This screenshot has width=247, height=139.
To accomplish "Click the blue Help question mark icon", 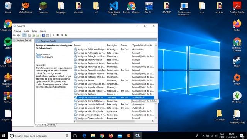I will 44,35.
